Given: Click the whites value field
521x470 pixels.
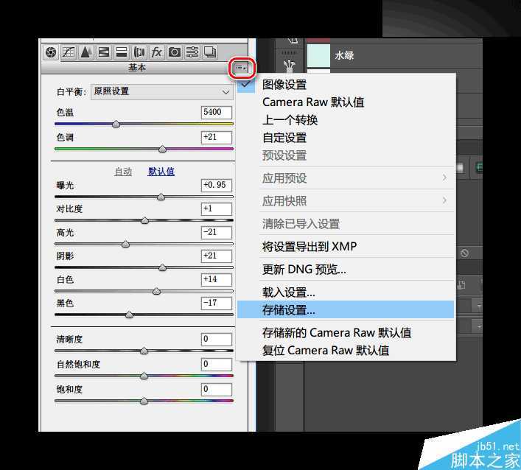Looking at the screenshot, I should click(x=217, y=280).
